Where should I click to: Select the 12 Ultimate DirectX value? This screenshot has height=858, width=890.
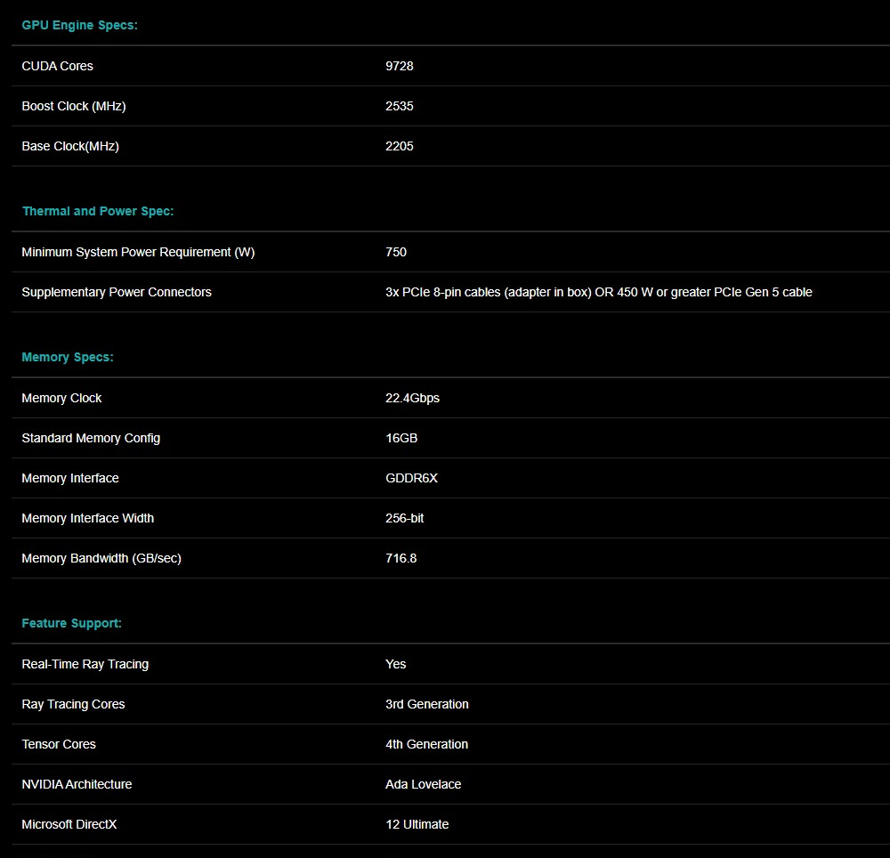click(417, 824)
